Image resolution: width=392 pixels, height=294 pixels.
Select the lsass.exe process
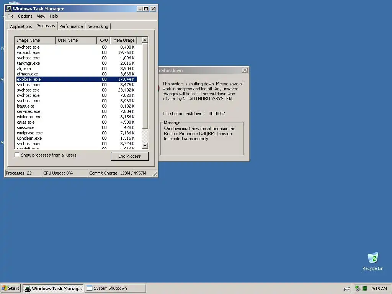pyautogui.click(x=76, y=106)
